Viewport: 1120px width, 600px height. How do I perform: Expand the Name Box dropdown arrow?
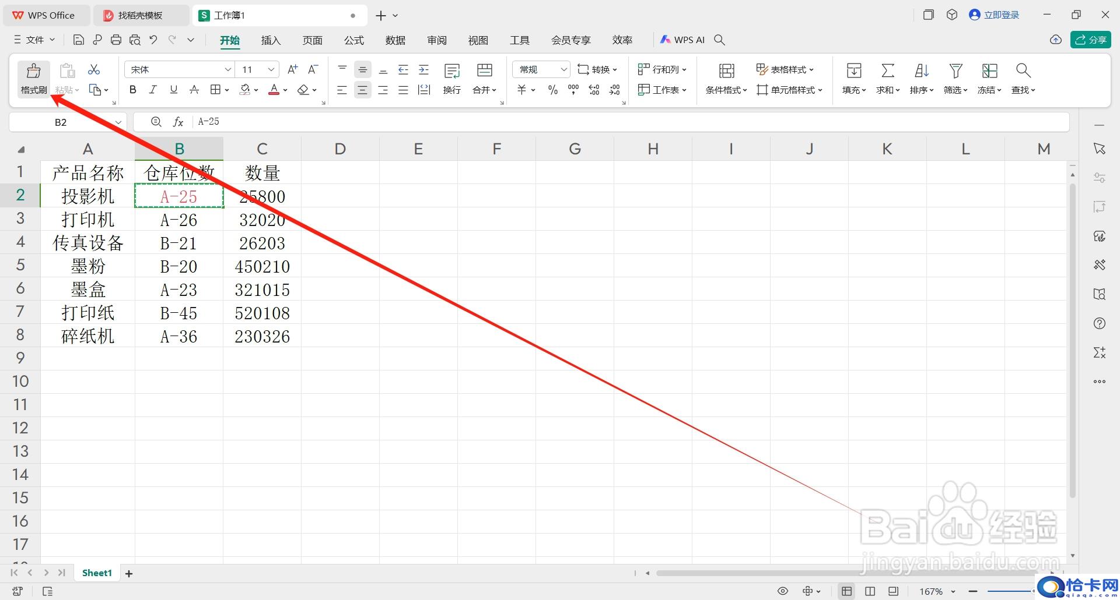click(118, 122)
